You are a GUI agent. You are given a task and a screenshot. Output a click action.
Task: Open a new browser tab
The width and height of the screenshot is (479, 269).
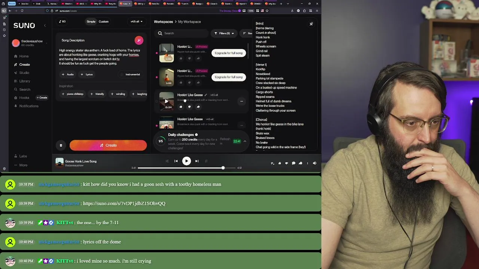tap(282, 4)
